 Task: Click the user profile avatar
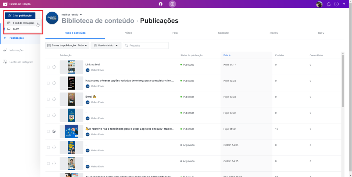319,4
